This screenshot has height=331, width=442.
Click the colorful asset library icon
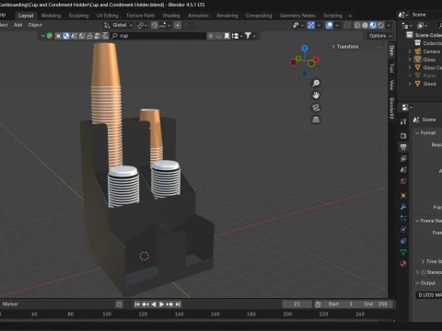click(49, 36)
